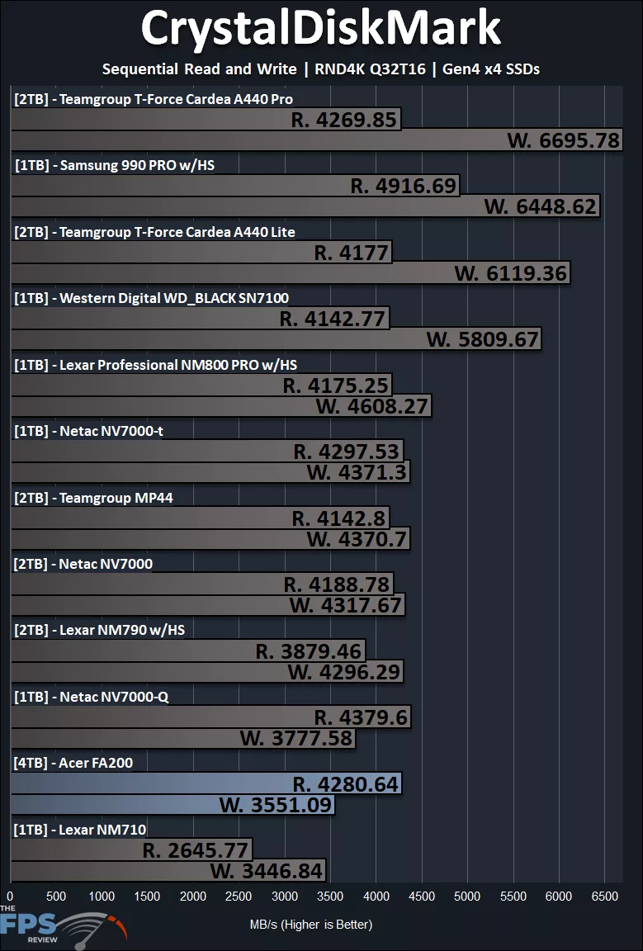Click the W. 4608.27 write value

[372, 406]
